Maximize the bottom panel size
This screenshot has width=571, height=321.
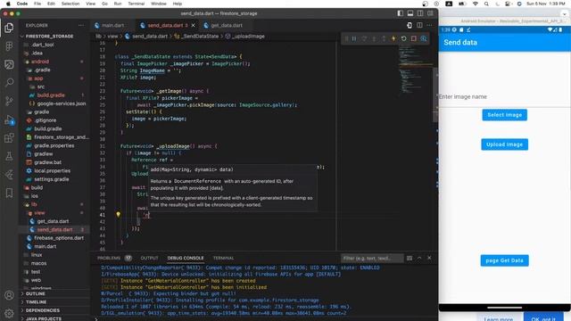pos(419,258)
